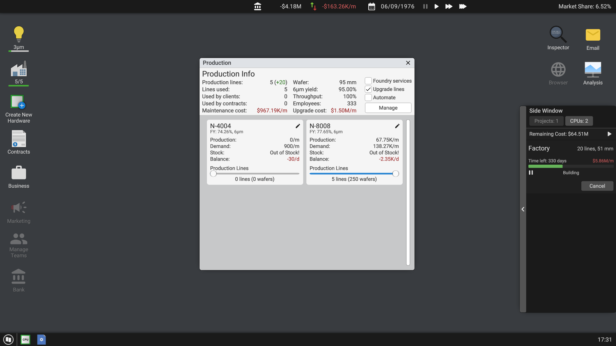Open the Business briefcase icon
The image size is (616, 346).
(19, 173)
